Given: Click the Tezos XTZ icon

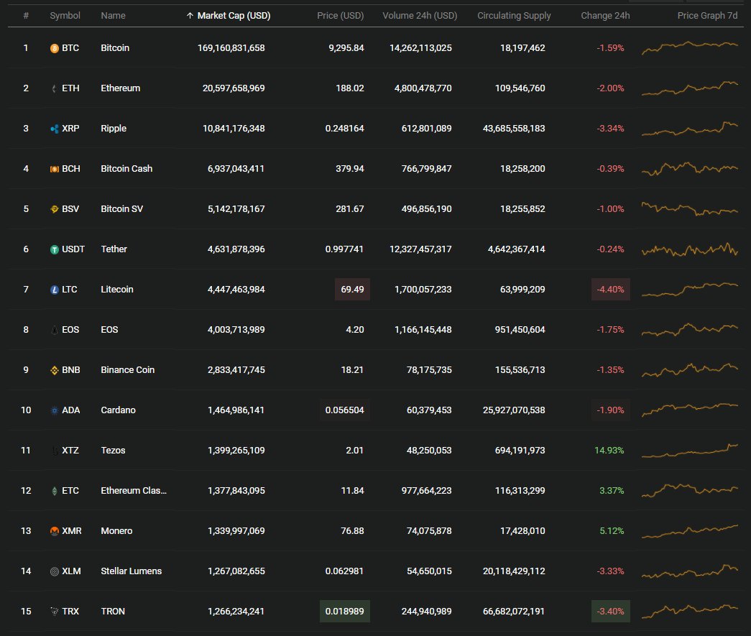Looking at the screenshot, I should [54, 451].
